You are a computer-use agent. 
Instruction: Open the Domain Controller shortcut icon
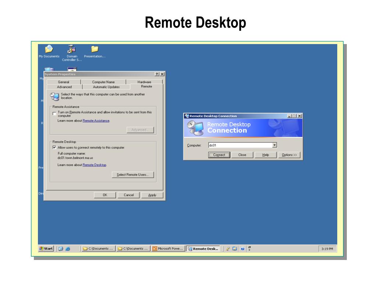pyautogui.click(x=72, y=50)
